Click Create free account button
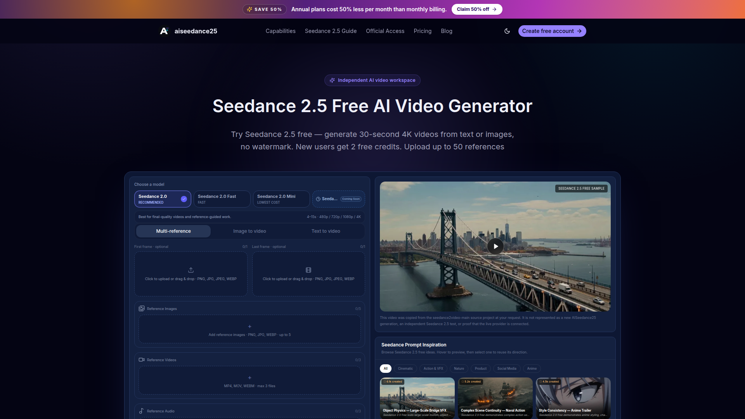This screenshot has width=745, height=419. [552, 31]
